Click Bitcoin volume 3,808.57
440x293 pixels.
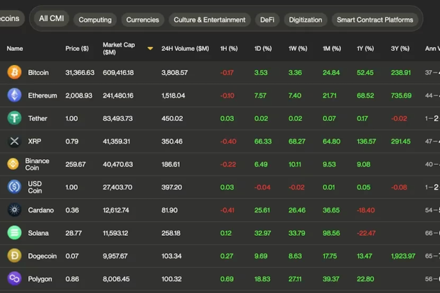coord(175,73)
